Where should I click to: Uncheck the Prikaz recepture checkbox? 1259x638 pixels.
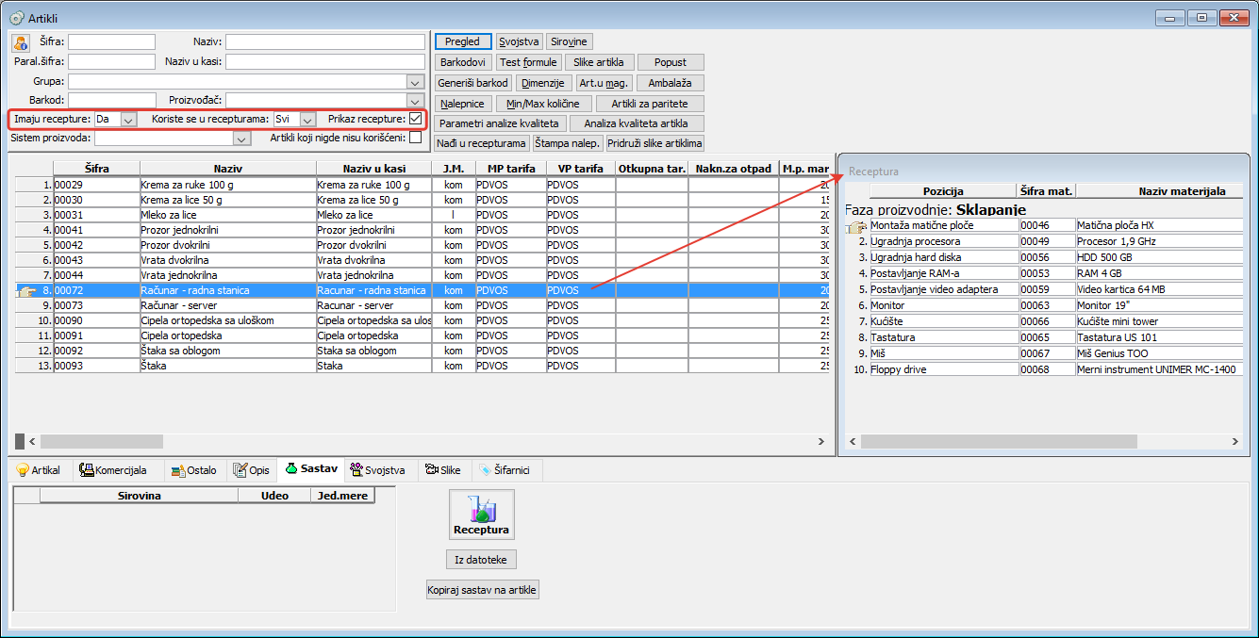point(416,119)
